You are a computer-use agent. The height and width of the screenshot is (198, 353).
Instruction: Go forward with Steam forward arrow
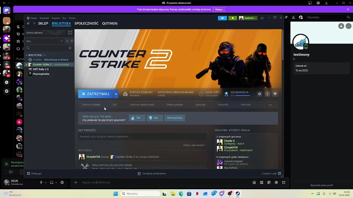click(x=34, y=23)
